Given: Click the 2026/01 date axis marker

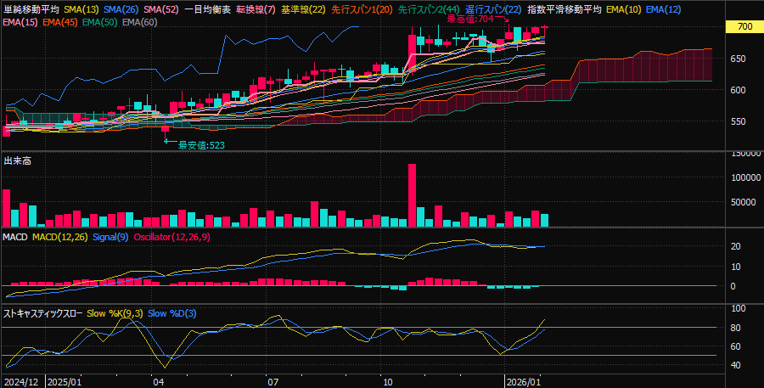Looking at the screenshot, I should coord(524,382).
